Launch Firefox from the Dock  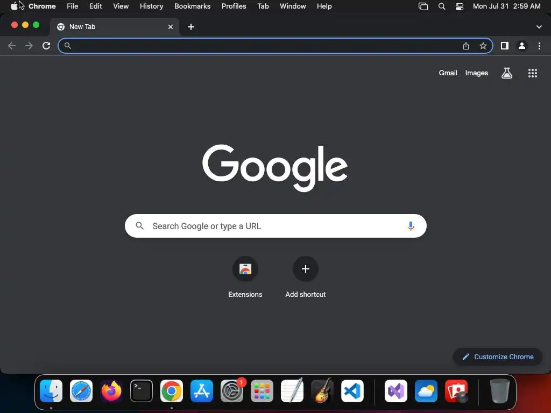tap(111, 391)
